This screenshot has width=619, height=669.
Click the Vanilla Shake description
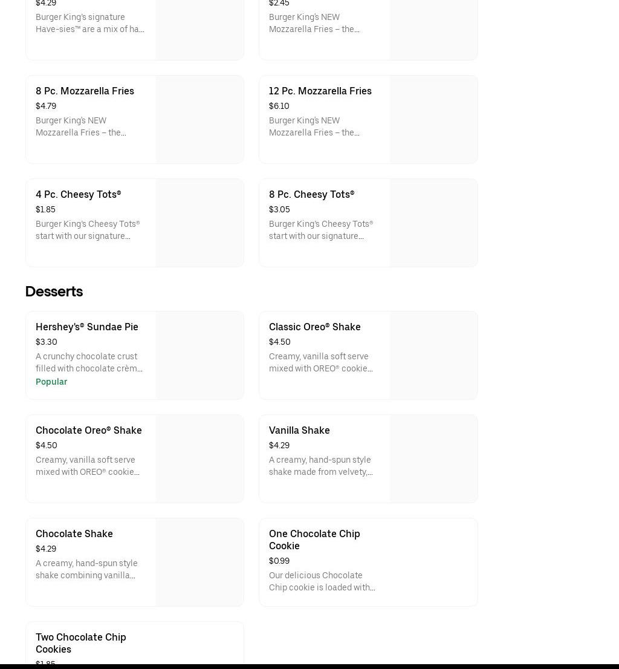321,466
